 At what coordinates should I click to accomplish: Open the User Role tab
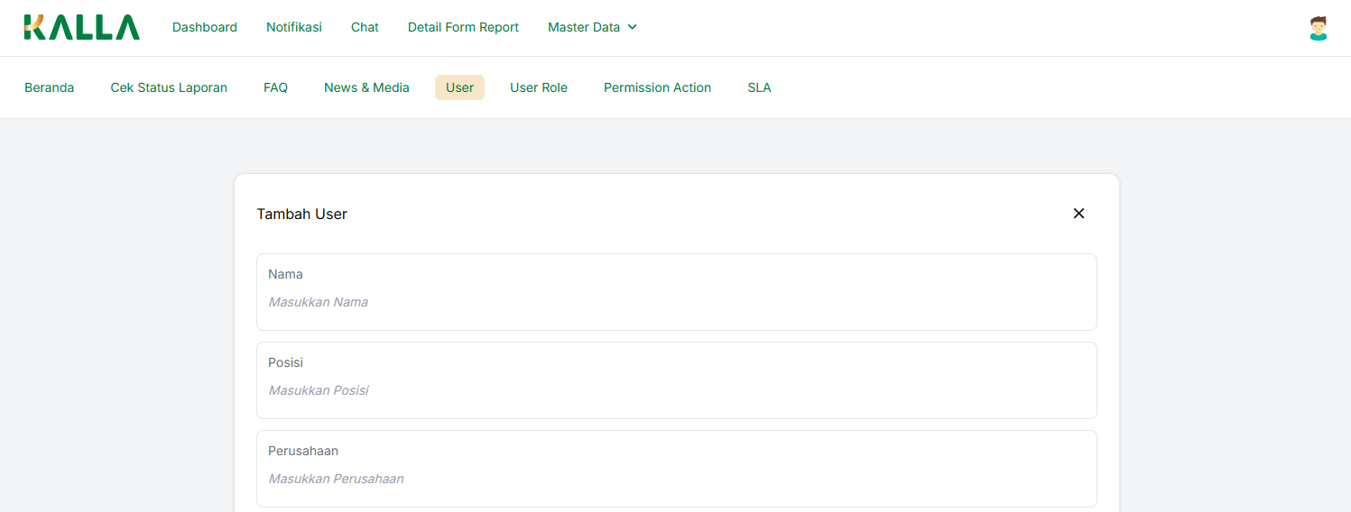tap(539, 87)
